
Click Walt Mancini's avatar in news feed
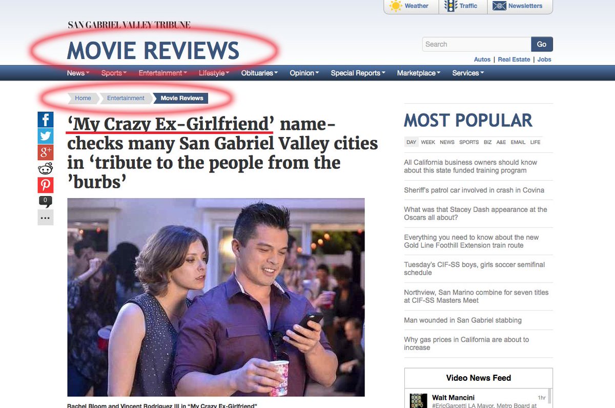click(x=419, y=401)
